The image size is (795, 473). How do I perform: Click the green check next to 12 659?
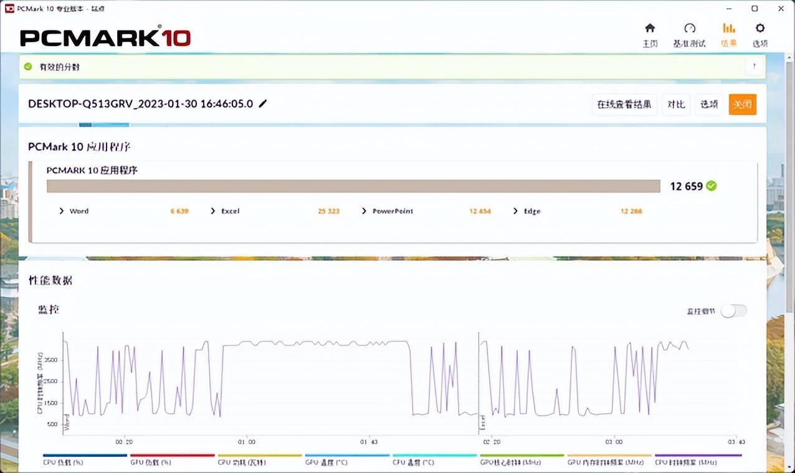[712, 185]
